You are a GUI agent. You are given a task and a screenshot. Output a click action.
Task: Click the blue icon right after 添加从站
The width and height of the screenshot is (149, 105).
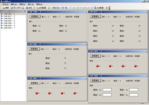(x=63, y=8)
